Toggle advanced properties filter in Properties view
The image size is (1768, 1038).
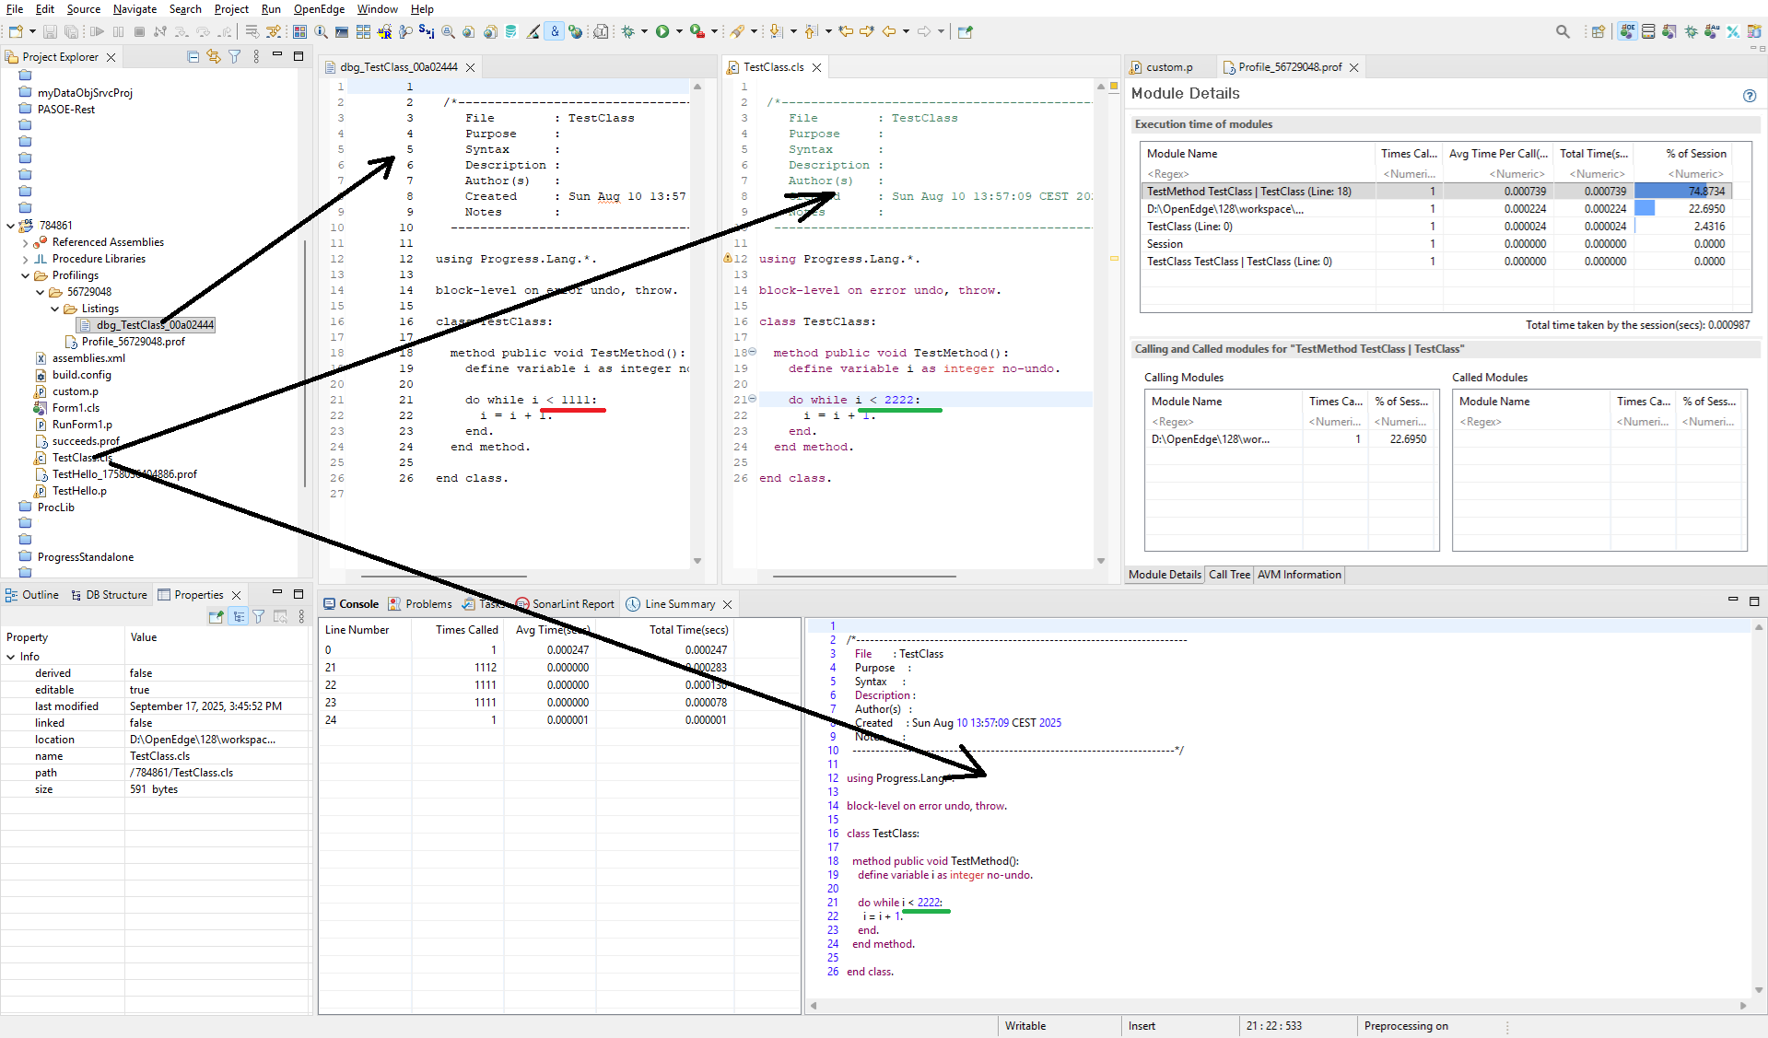(x=259, y=617)
